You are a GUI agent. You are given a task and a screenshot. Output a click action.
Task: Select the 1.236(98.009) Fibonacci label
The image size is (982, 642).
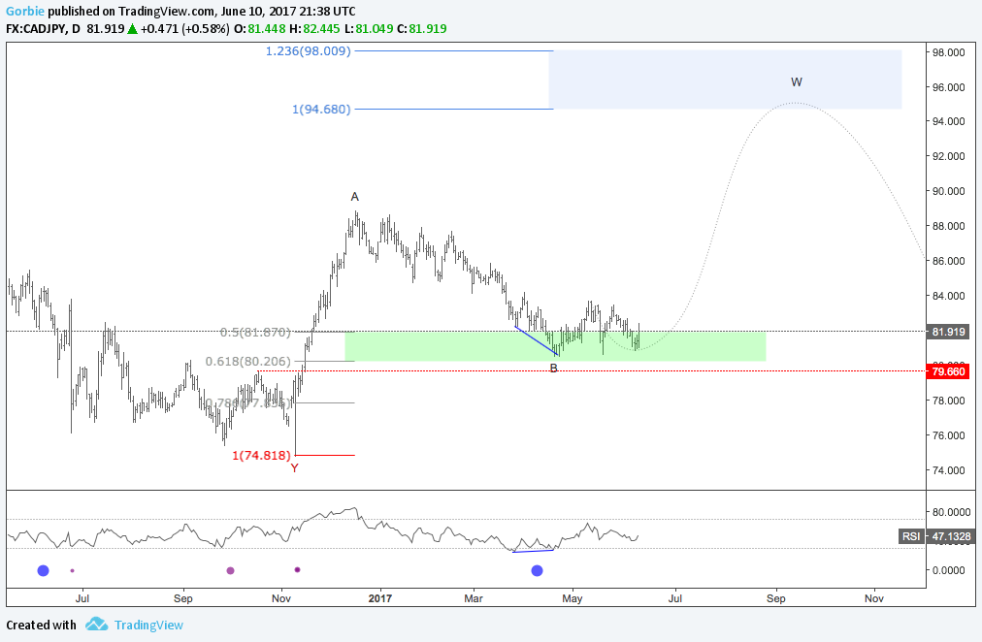click(x=309, y=51)
